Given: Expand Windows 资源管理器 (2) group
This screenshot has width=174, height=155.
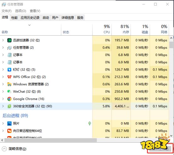Looking at the screenshot, I should point(3,84).
